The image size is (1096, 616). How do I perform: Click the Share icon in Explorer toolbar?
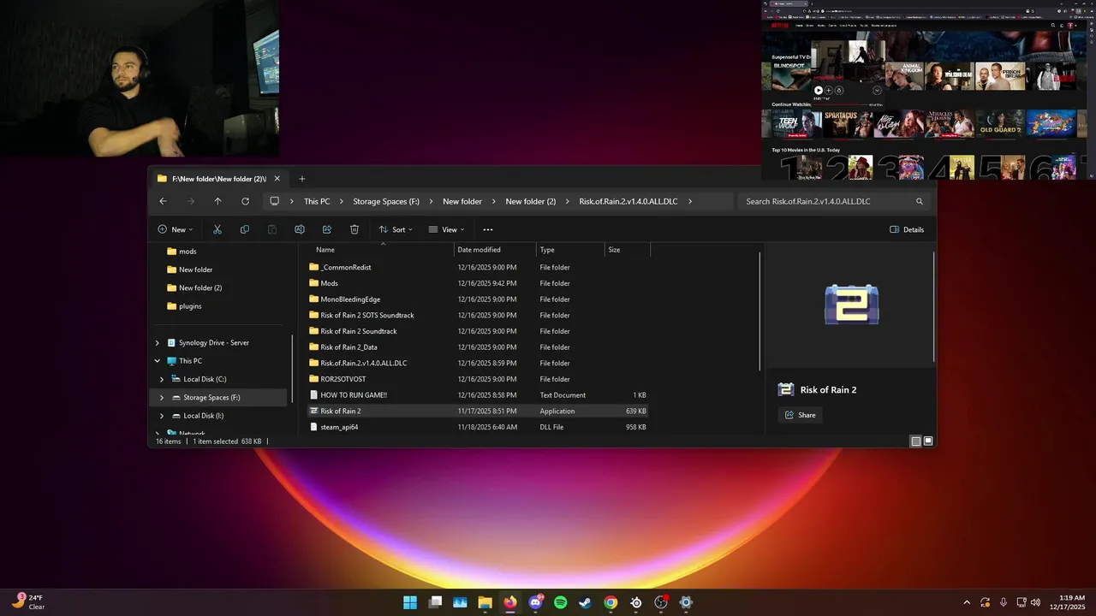[x=327, y=229]
